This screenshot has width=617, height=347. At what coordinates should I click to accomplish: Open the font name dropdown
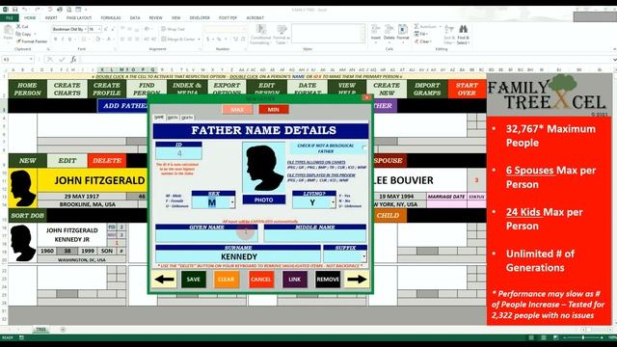[86, 29]
